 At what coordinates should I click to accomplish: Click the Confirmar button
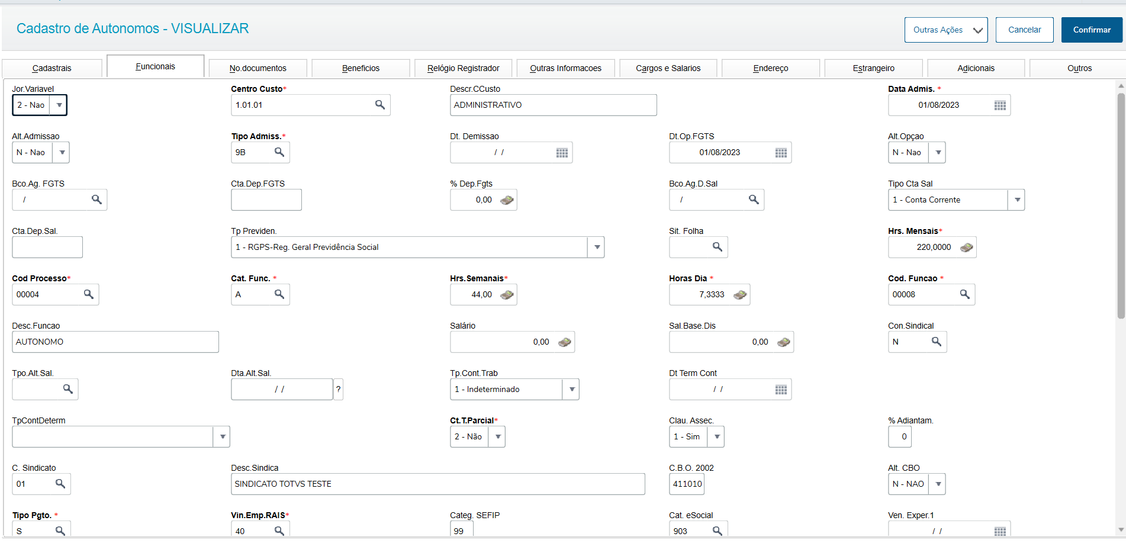click(1091, 30)
